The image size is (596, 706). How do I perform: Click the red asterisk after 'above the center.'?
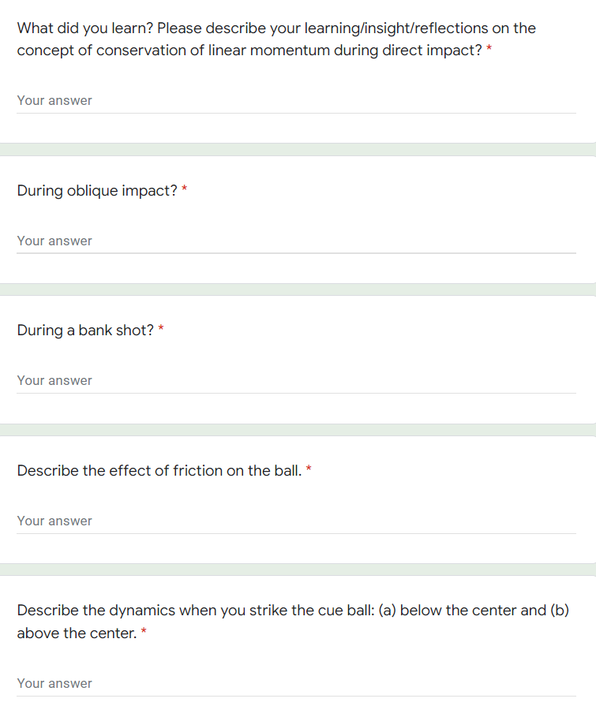point(144,631)
